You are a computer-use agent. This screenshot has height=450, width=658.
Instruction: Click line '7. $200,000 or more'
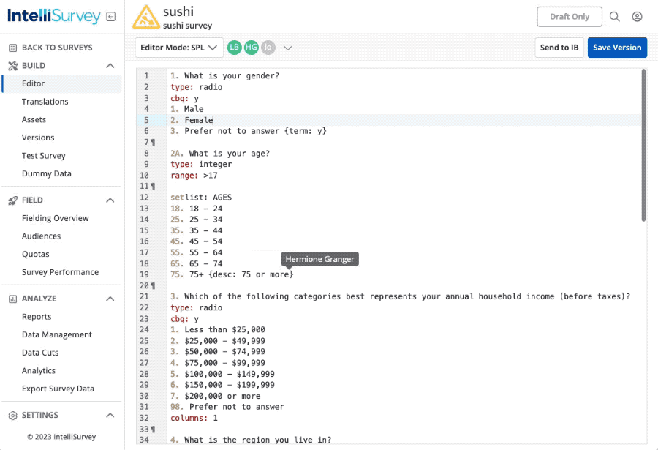coord(215,396)
